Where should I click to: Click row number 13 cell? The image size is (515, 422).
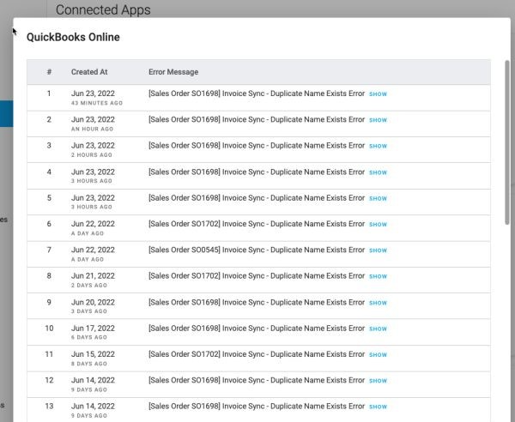click(x=49, y=407)
